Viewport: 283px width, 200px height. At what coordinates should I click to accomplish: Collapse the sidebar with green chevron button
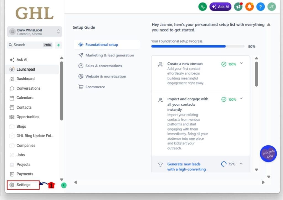(64, 185)
